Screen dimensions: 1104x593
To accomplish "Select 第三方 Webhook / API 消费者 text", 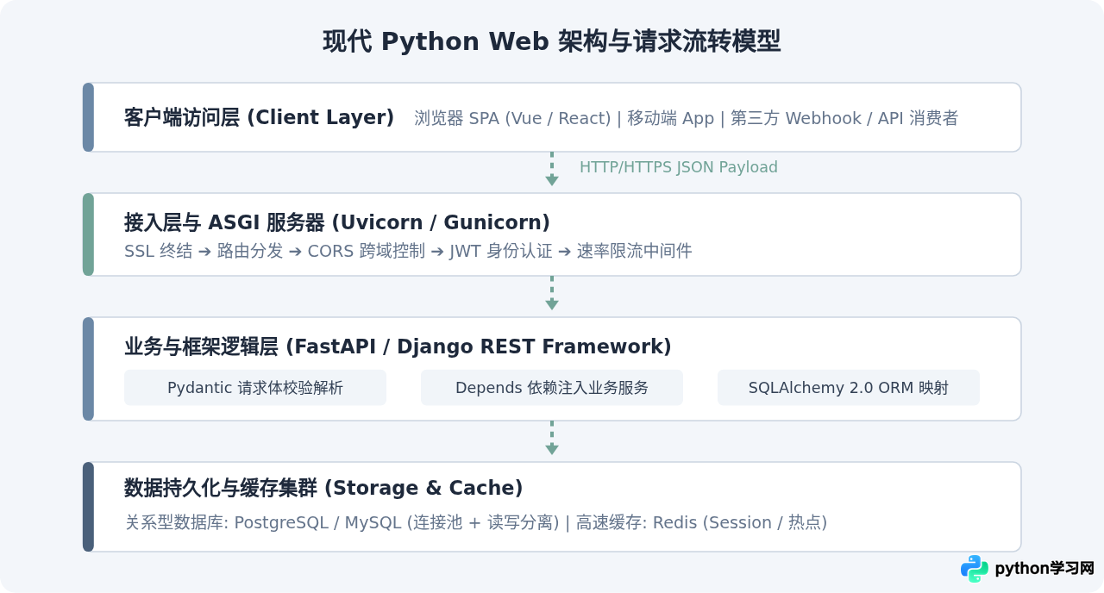I will 844,118.
